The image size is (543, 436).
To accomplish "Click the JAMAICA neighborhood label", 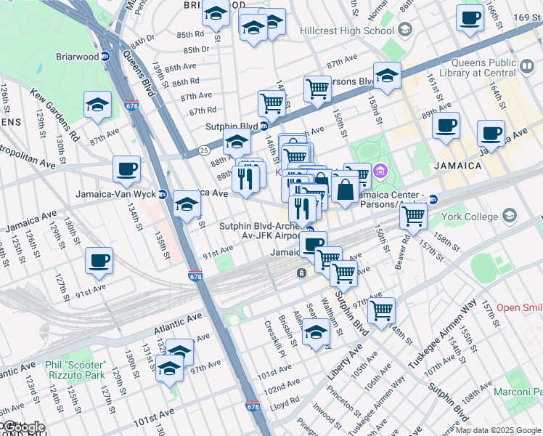I will pyautogui.click(x=457, y=166).
